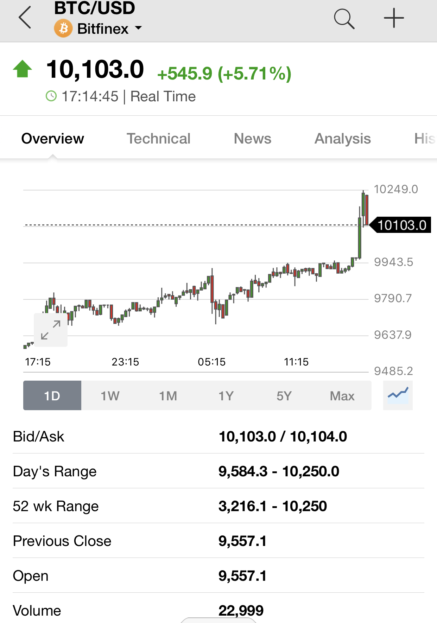
Task: Tap the green clock icon
Action: pos(51,96)
